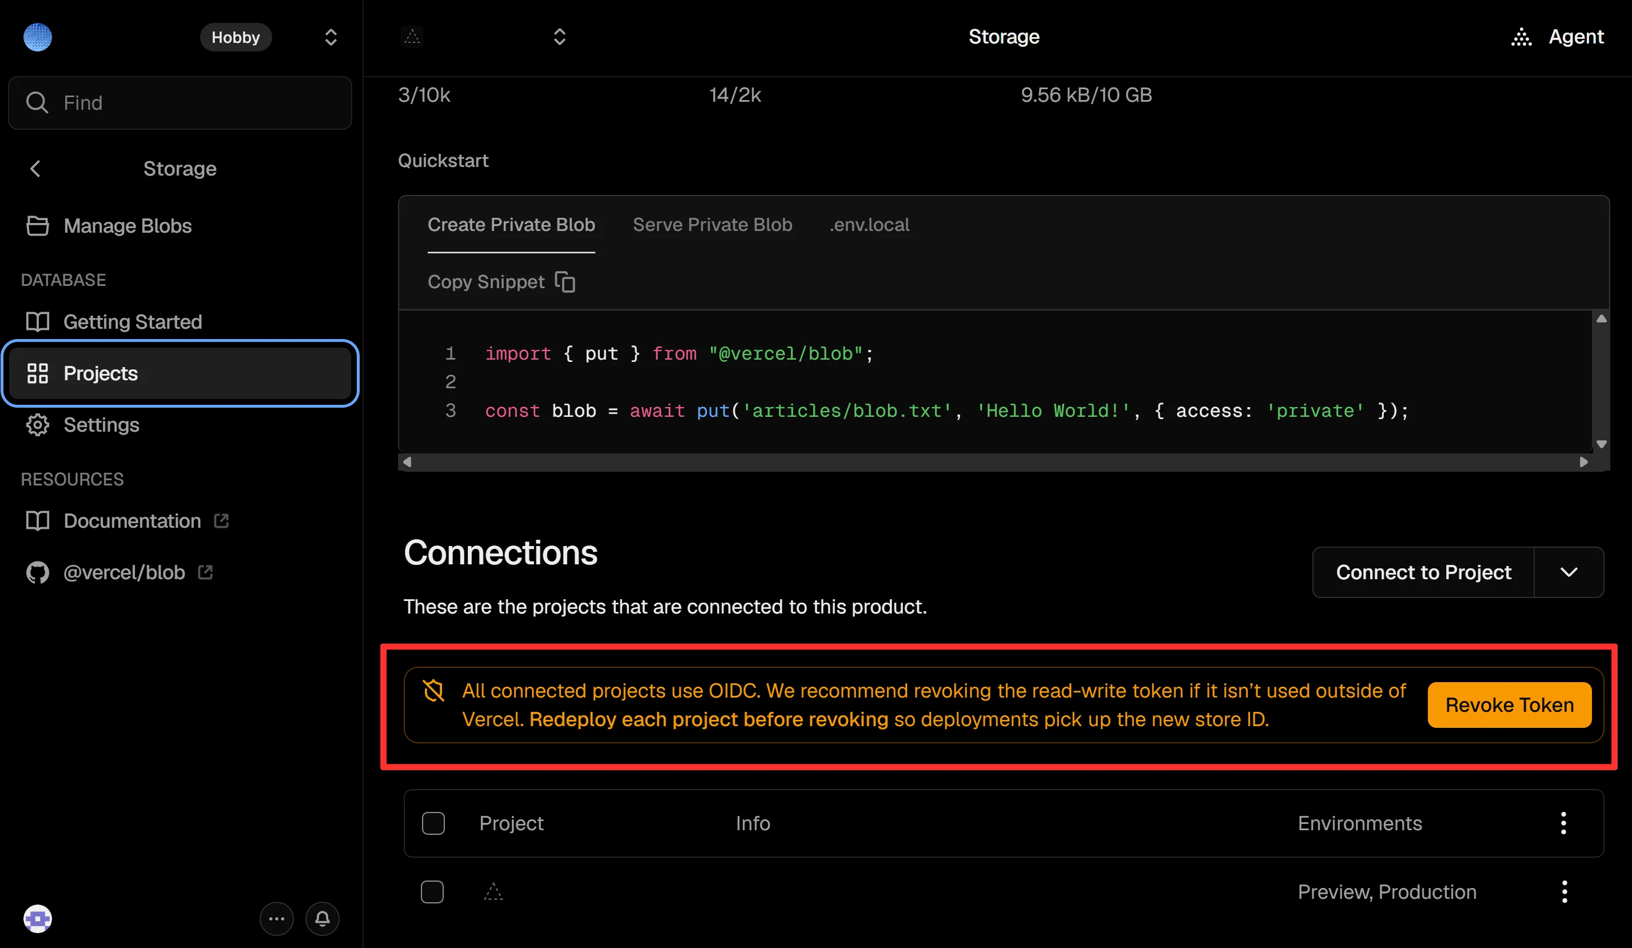Open Getting Started page
The width and height of the screenshot is (1632, 948).
click(180, 322)
